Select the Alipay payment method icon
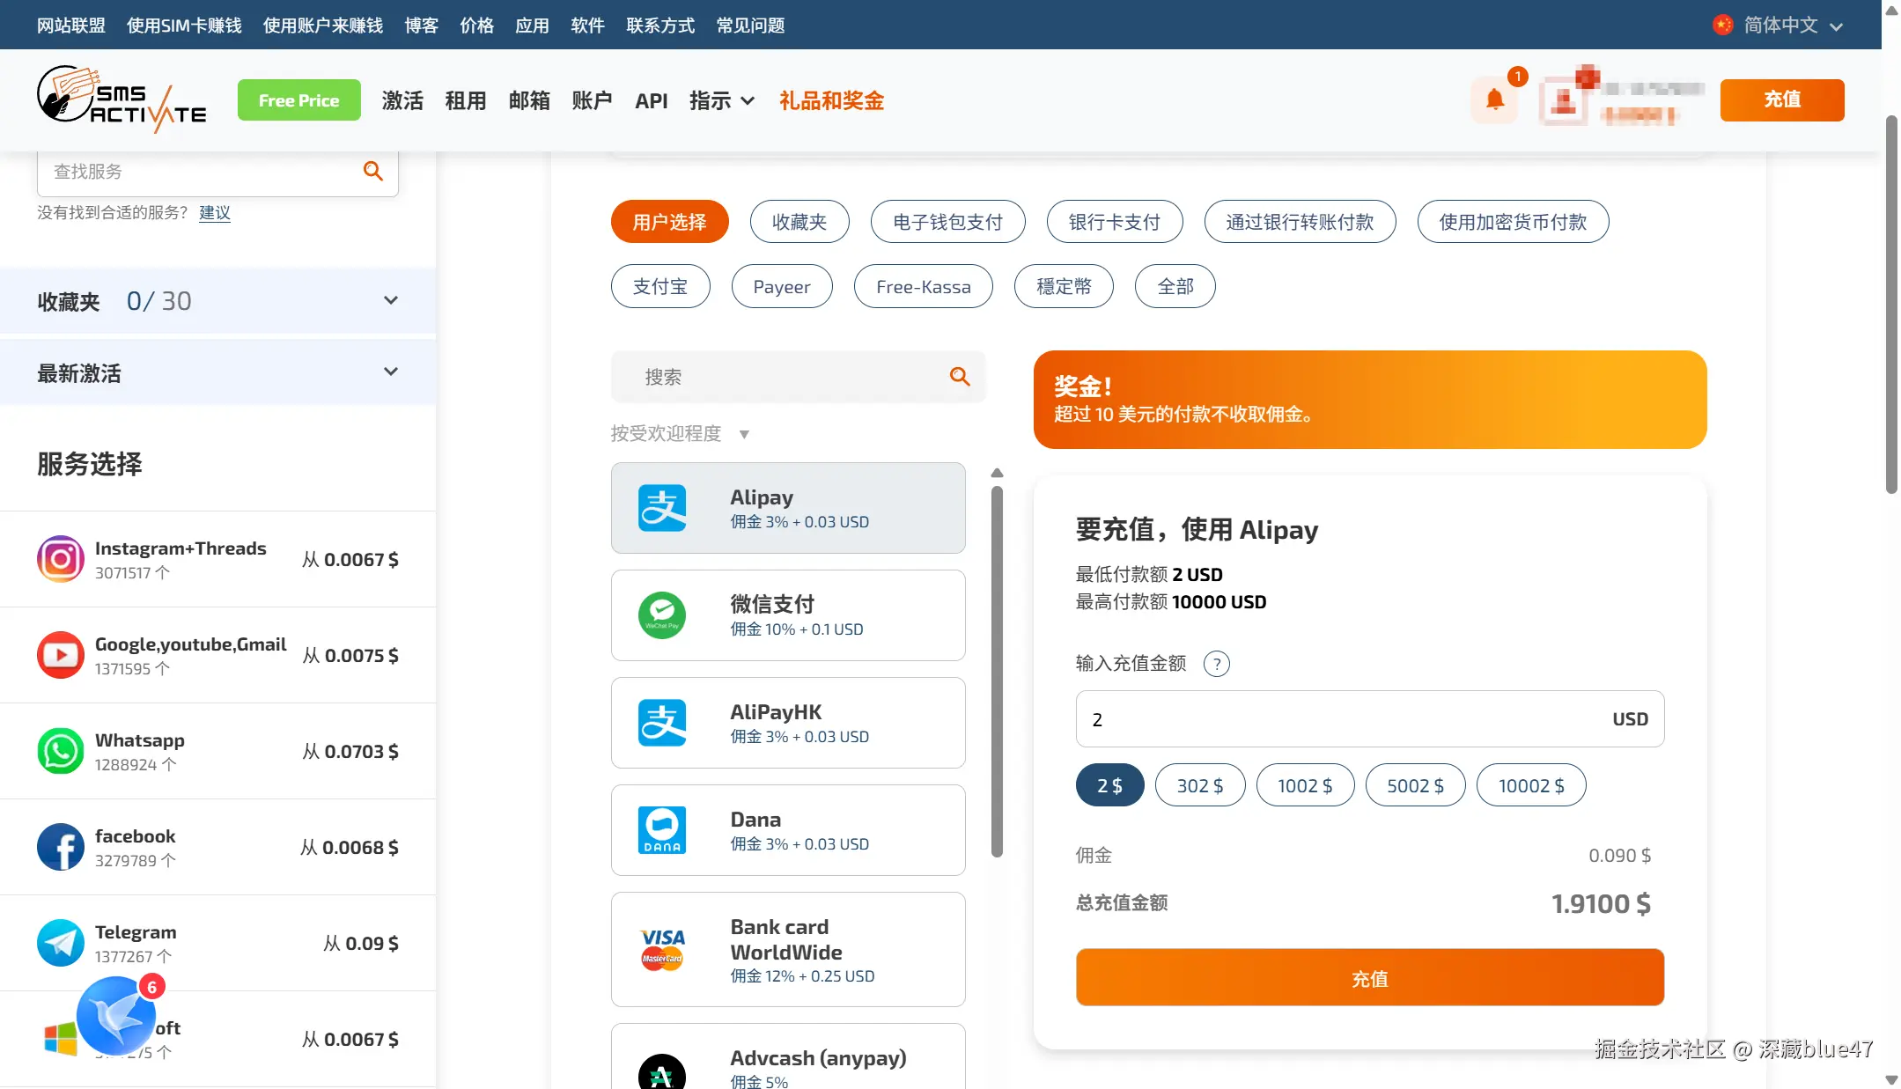Viewport: 1901px width, 1089px height. click(x=662, y=508)
